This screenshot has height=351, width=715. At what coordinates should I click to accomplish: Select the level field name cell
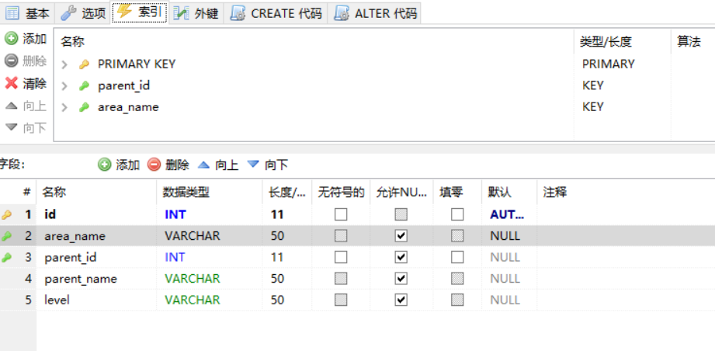click(x=96, y=300)
